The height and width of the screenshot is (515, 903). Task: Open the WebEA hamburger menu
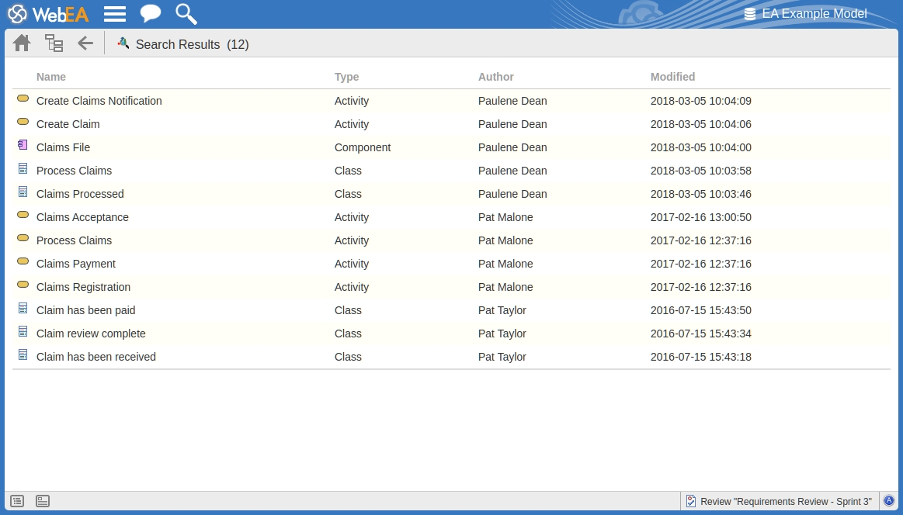pos(115,14)
